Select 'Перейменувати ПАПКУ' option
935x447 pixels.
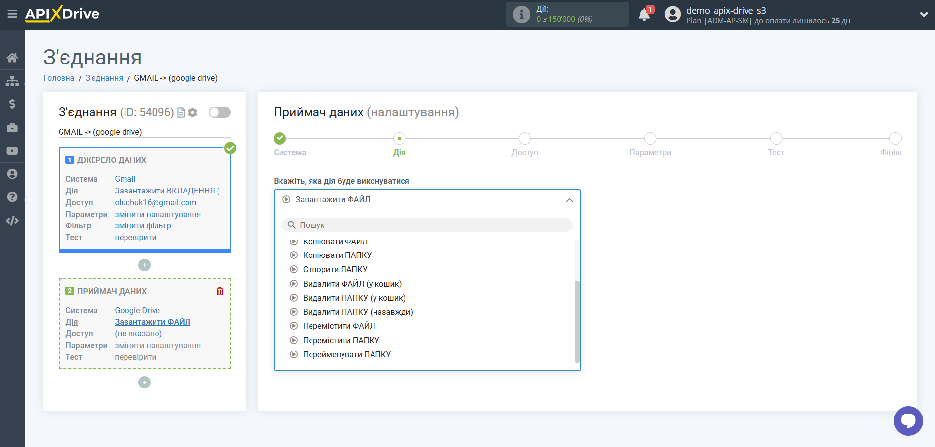click(x=347, y=355)
